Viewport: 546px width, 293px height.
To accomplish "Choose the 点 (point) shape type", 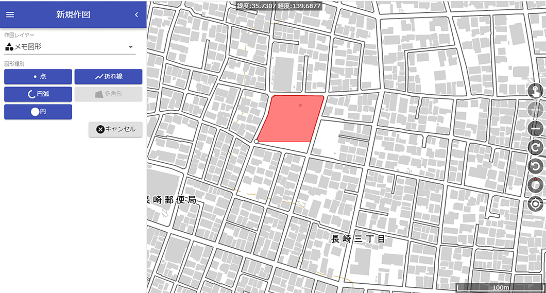I will 38,77.
